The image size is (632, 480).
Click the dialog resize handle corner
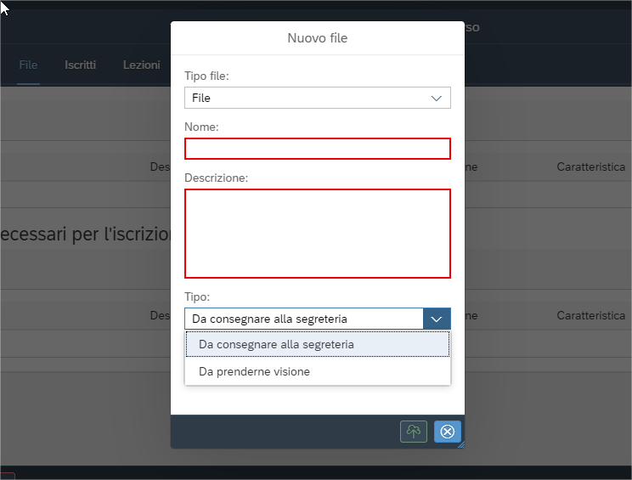click(461, 444)
